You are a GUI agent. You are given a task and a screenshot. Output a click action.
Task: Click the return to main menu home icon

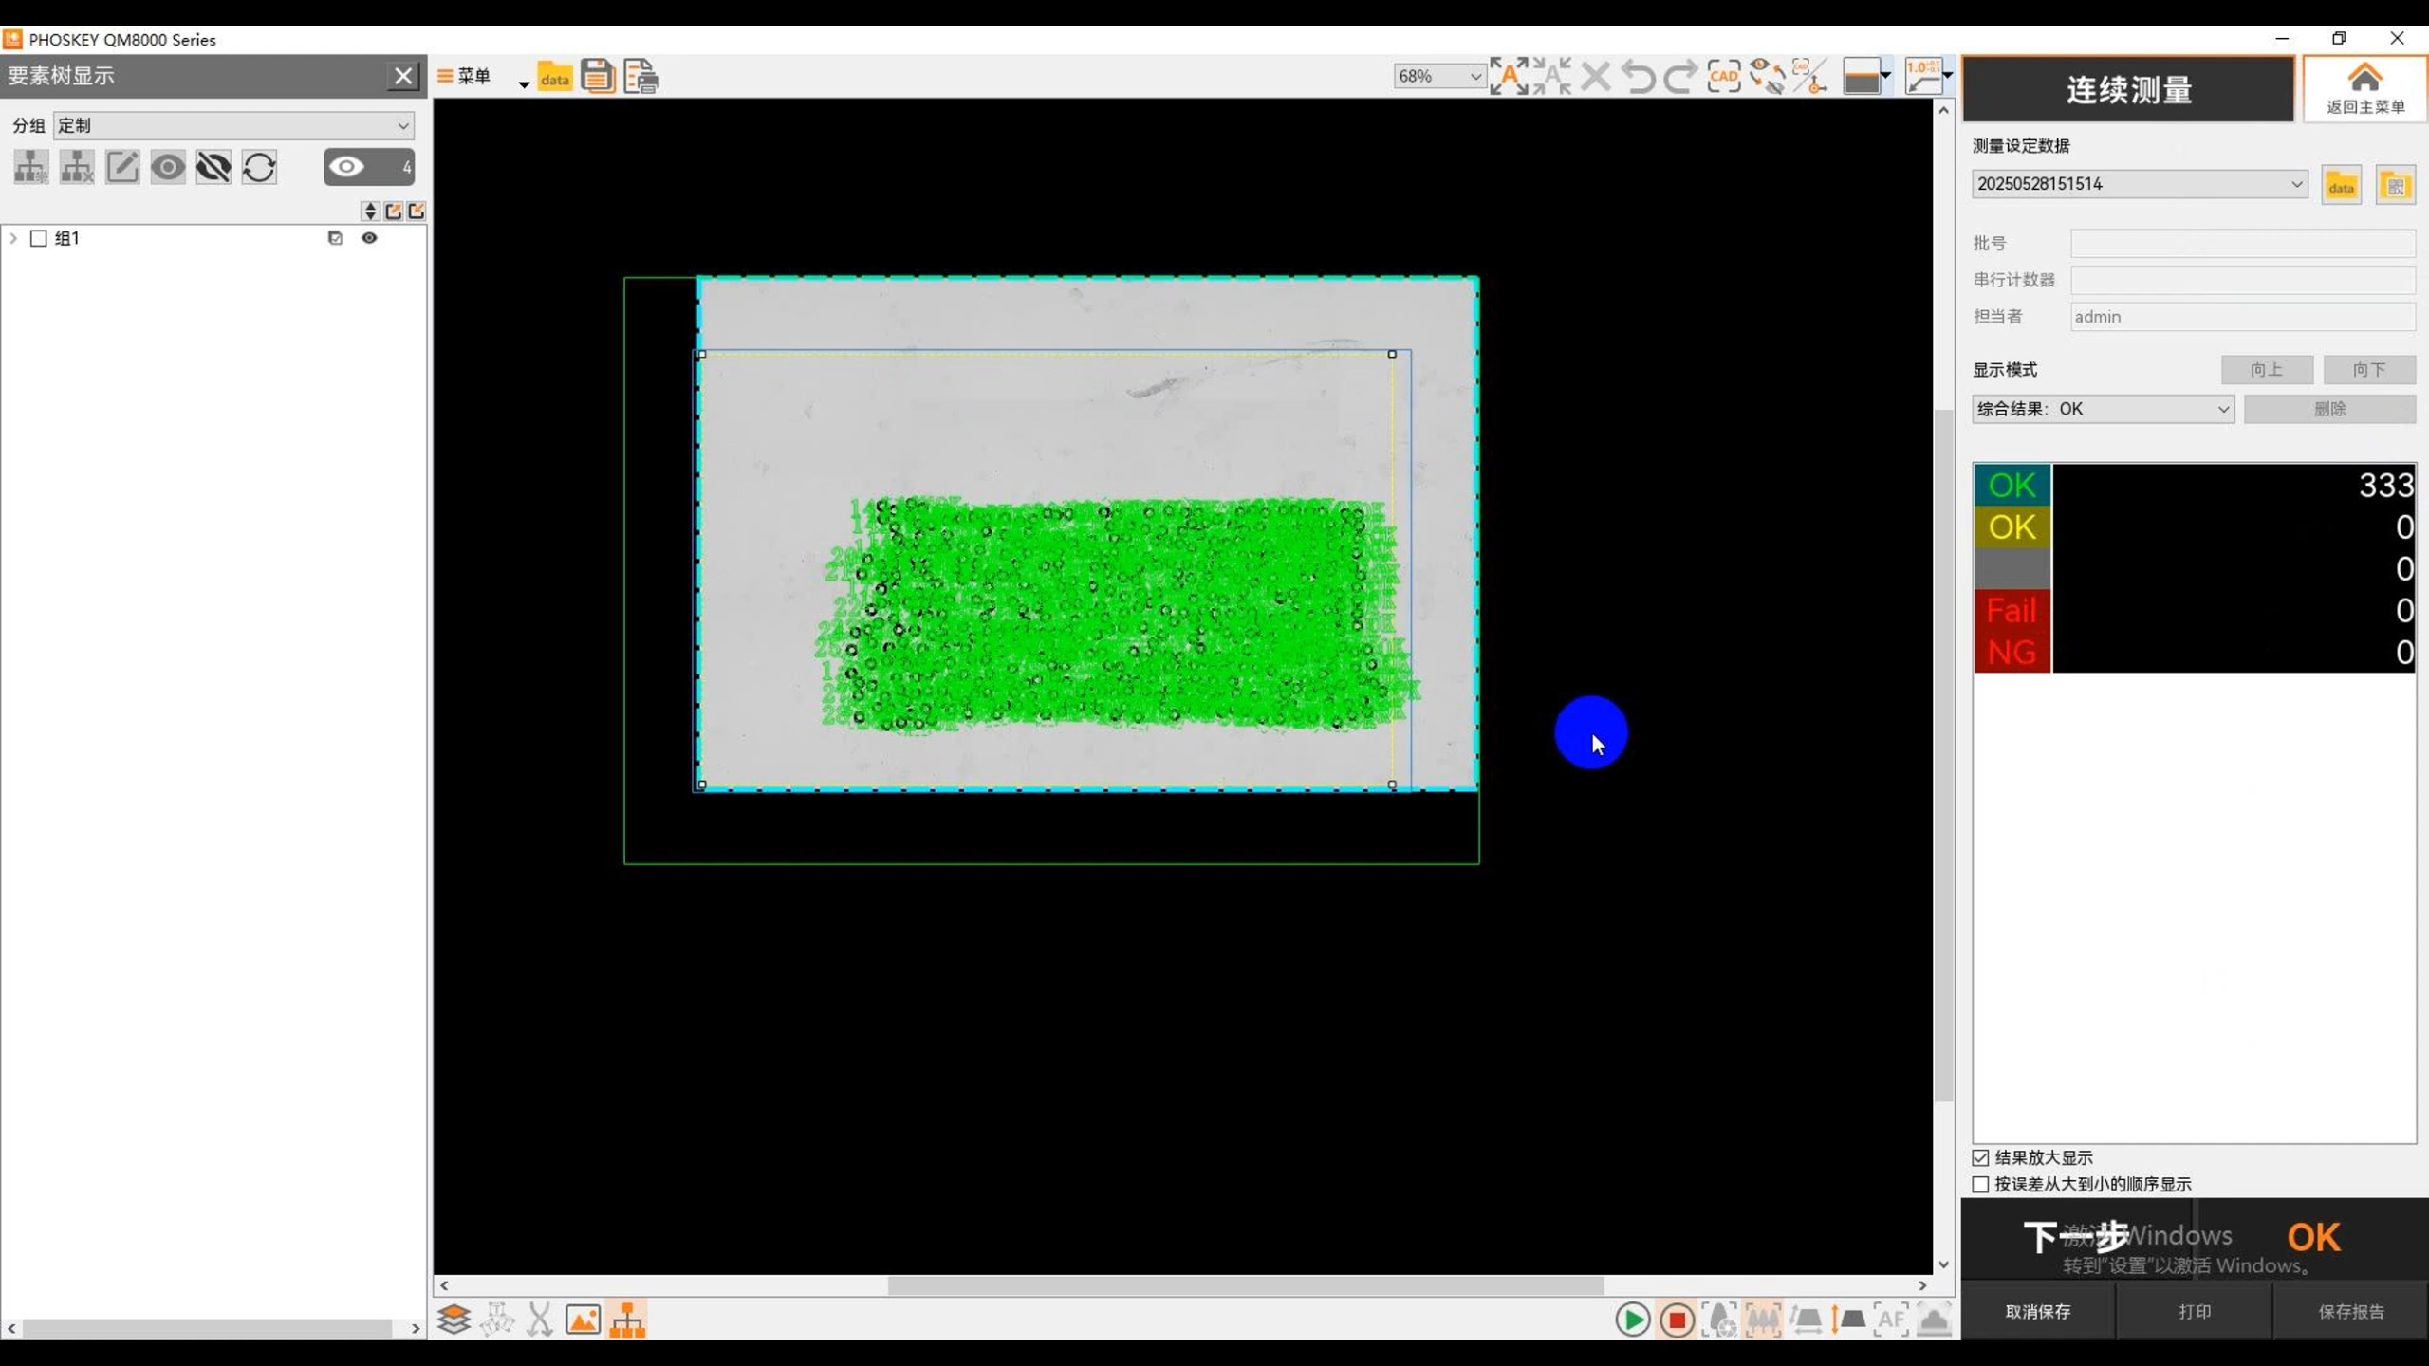coord(2364,88)
